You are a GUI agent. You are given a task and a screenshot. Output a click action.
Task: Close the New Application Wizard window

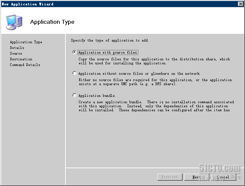tap(240, 4)
